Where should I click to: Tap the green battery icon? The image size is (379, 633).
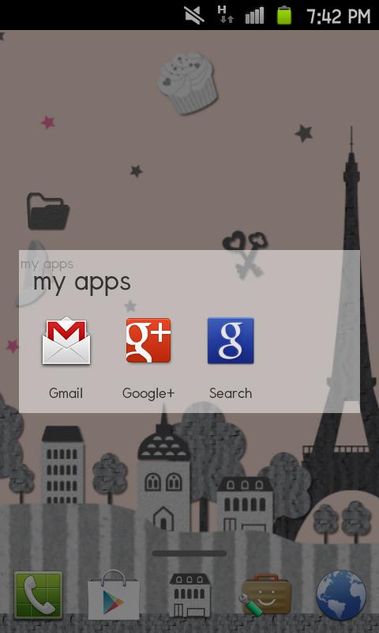click(284, 15)
